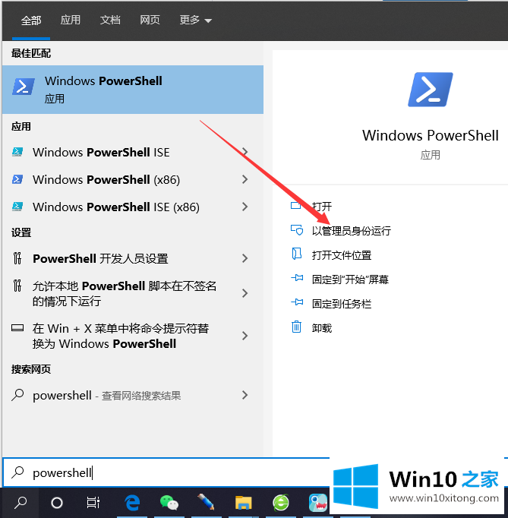This screenshot has width=508, height=518.
Task: Open File Explorer from the taskbar
Action: [x=244, y=503]
